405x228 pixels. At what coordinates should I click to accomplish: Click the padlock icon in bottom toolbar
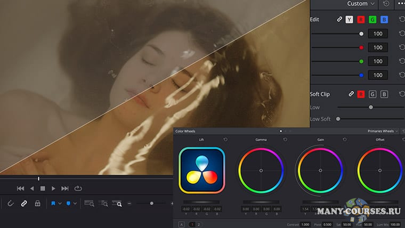(x=37, y=203)
